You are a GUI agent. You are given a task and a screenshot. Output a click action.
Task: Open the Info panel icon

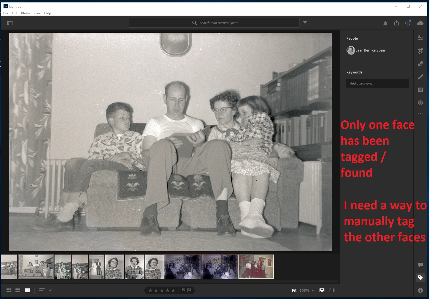(x=420, y=290)
